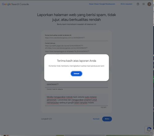
Task: Click the HANOMAN77 query input field
Action: [x=76, y=84]
